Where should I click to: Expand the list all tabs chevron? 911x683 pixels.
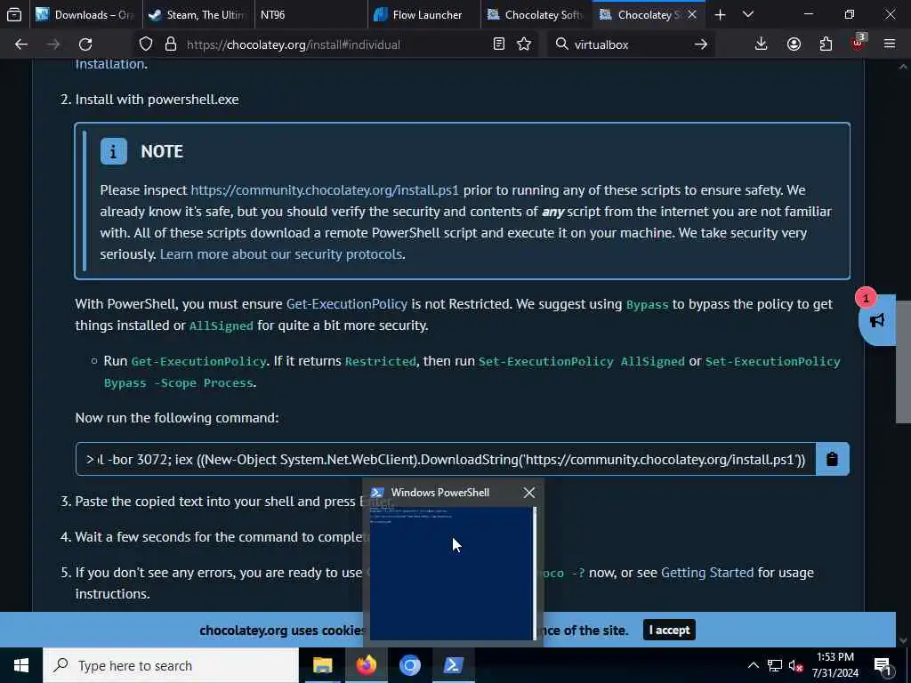pyautogui.click(x=748, y=14)
